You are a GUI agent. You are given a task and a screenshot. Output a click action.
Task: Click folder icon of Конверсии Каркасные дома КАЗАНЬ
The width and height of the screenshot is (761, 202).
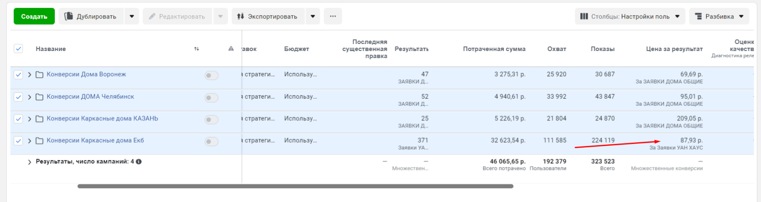click(x=40, y=119)
